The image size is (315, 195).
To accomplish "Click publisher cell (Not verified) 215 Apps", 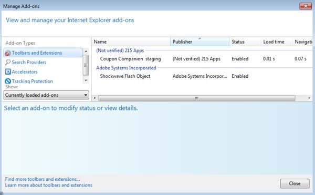I will point(196,59).
